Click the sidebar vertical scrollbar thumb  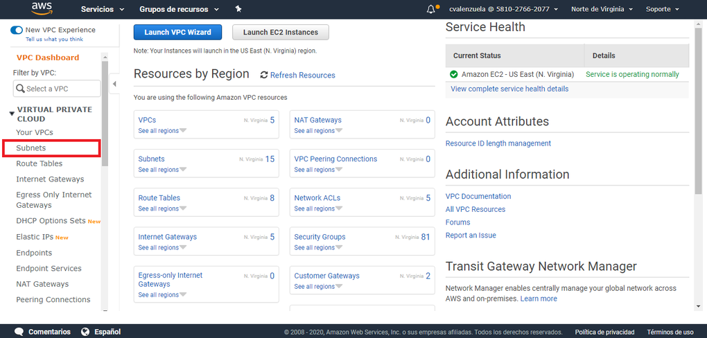click(105, 114)
